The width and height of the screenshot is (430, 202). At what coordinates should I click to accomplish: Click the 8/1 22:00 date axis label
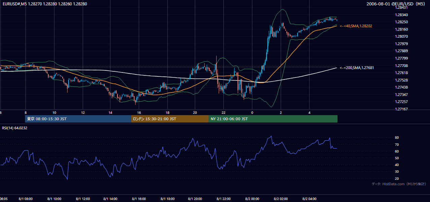click(224, 199)
